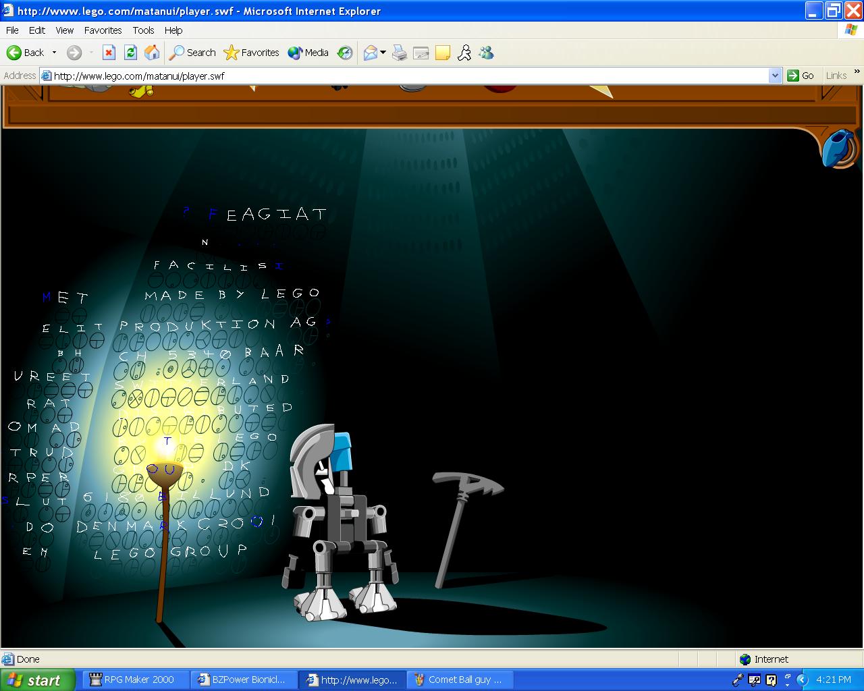Expand the Back button history dropdown
Screen dimensions: 864x691
coord(55,53)
